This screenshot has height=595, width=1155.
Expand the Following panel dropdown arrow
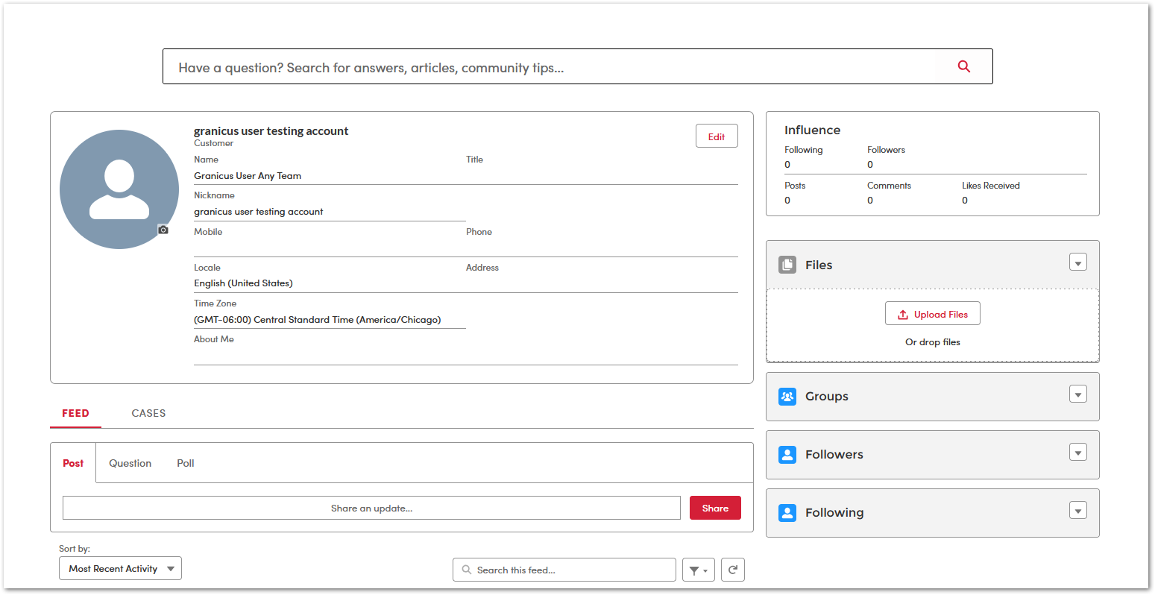click(1077, 510)
